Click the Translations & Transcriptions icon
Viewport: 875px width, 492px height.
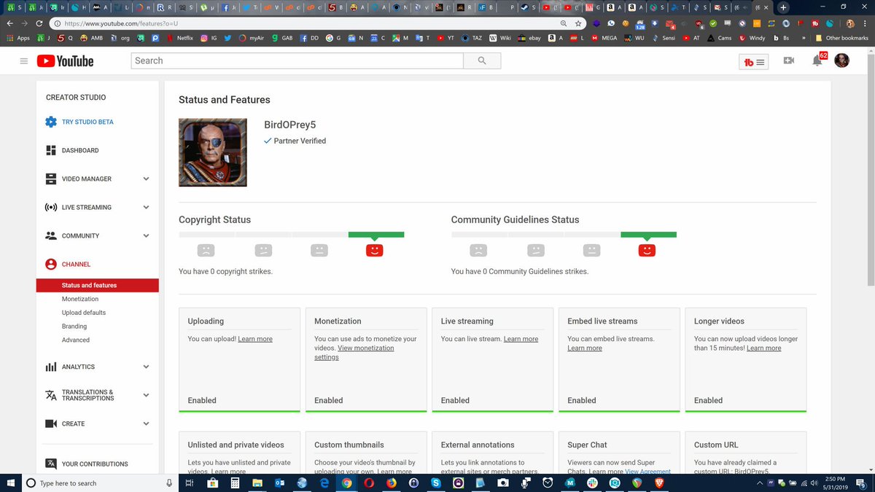click(50, 395)
